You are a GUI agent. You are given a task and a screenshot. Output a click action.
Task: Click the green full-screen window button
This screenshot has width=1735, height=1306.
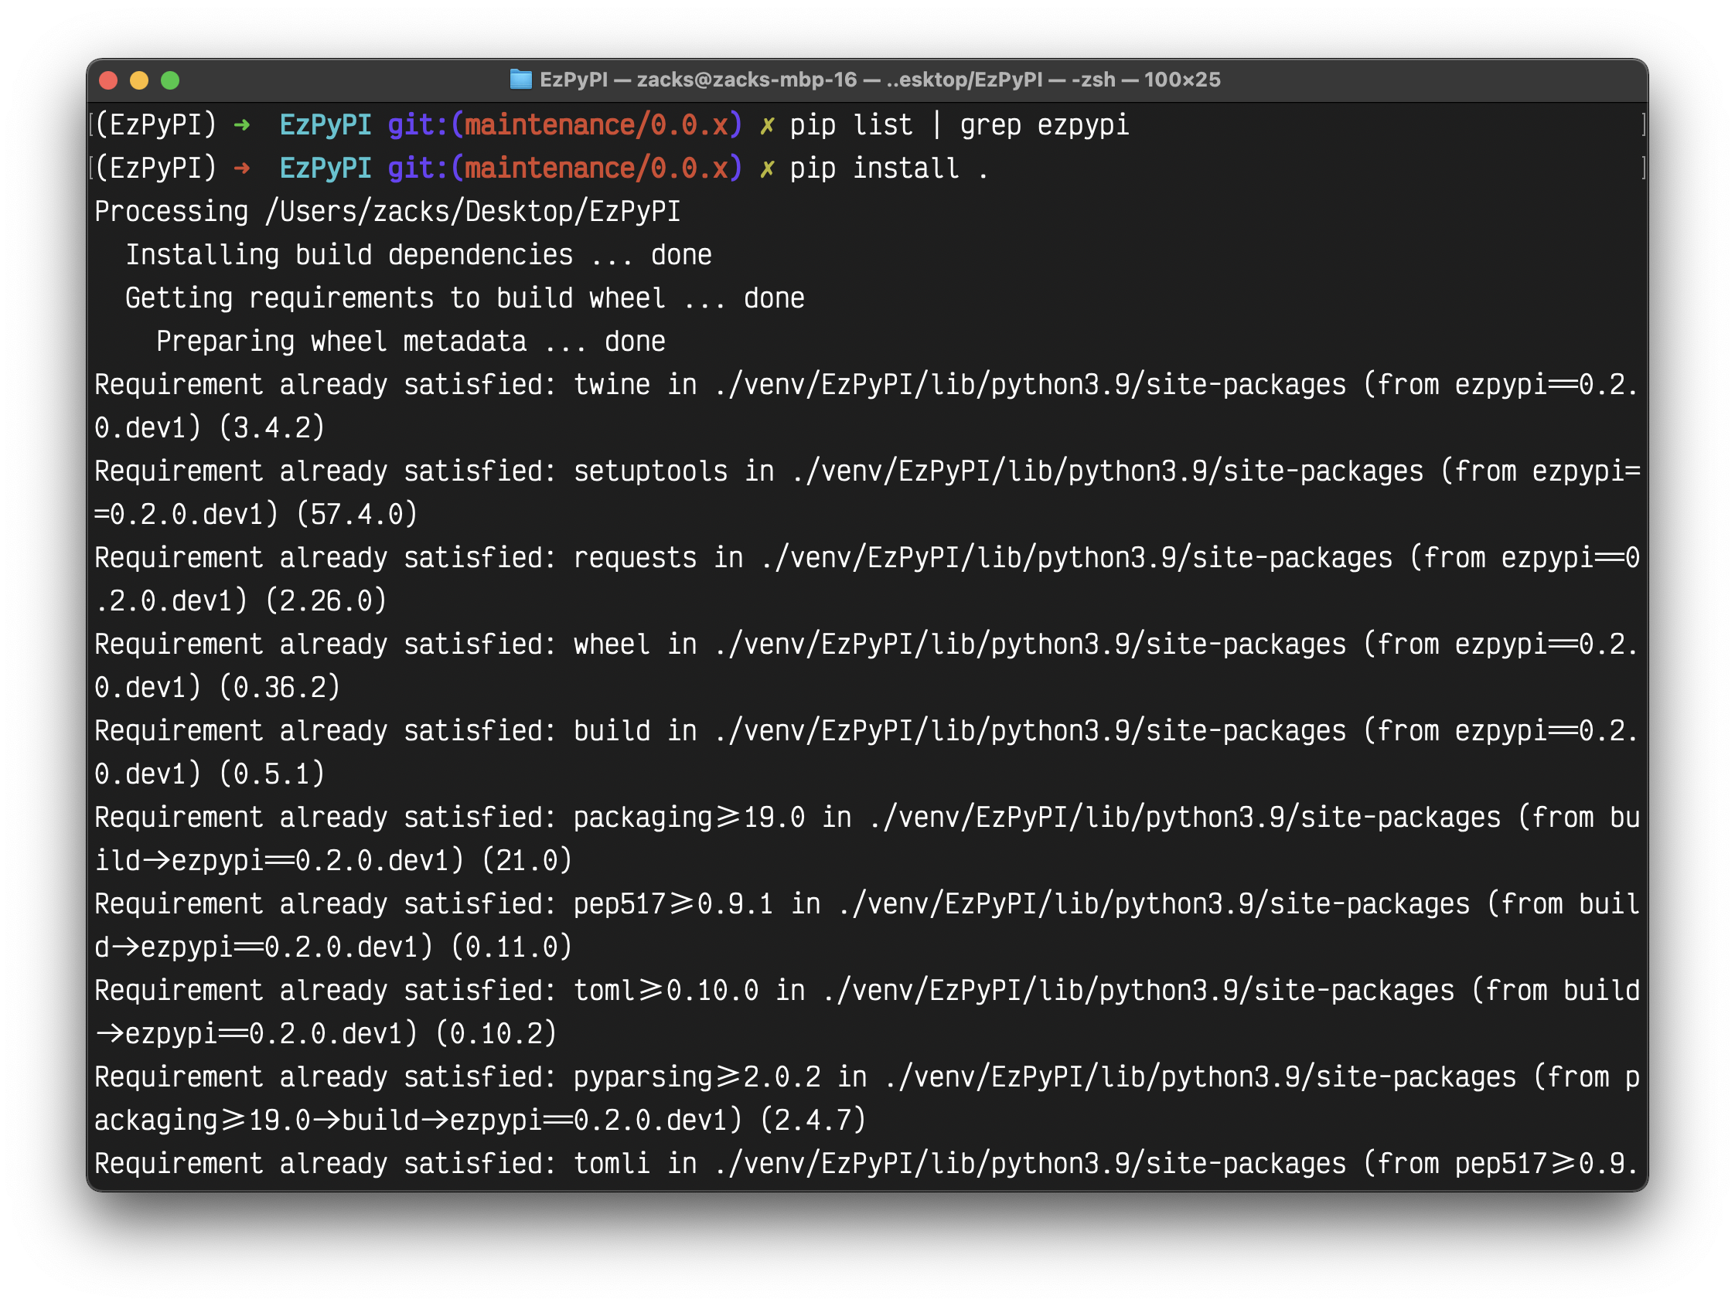170,80
